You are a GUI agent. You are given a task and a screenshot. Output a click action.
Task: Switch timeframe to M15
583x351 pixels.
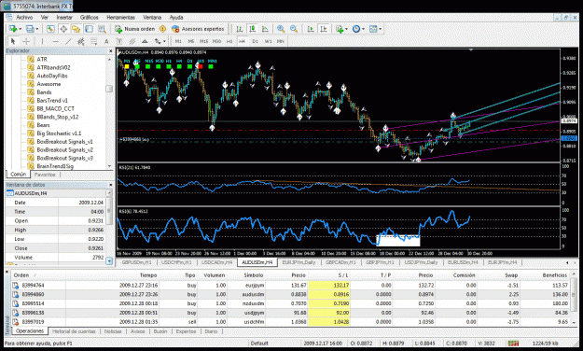[x=203, y=41]
